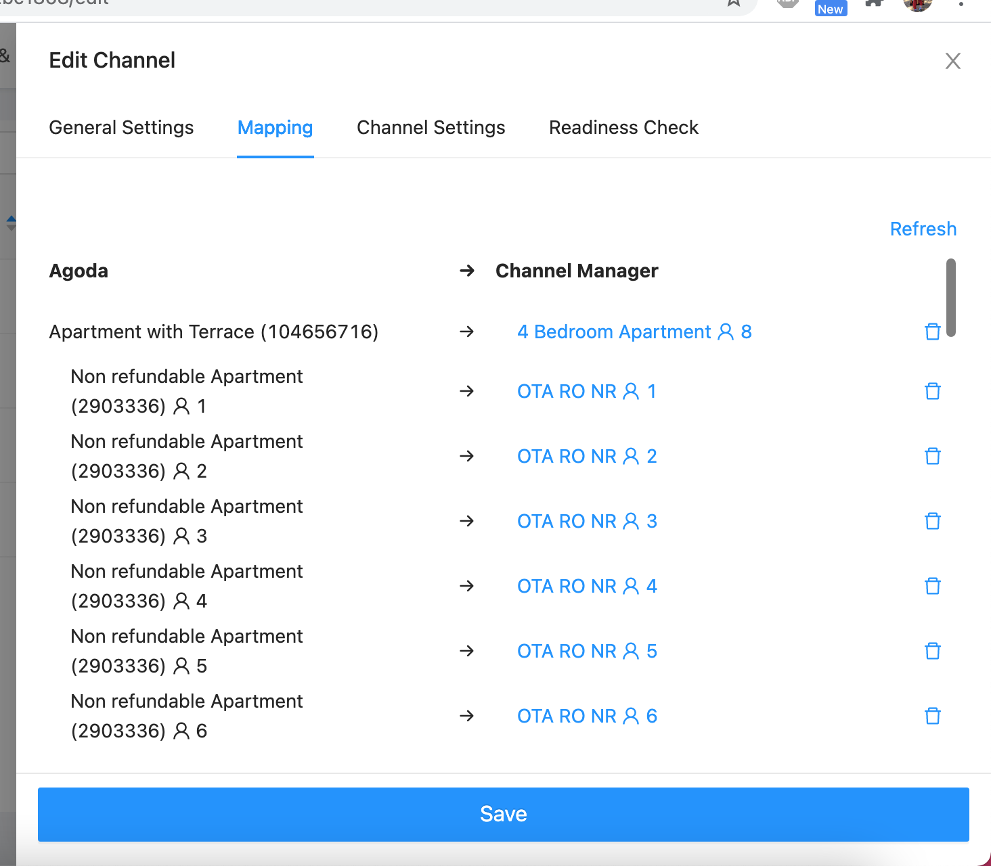Close the Edit Channel dialog
Image resolution: width=991 pixels, height=866 pixels.
click(x=953, y=61)
